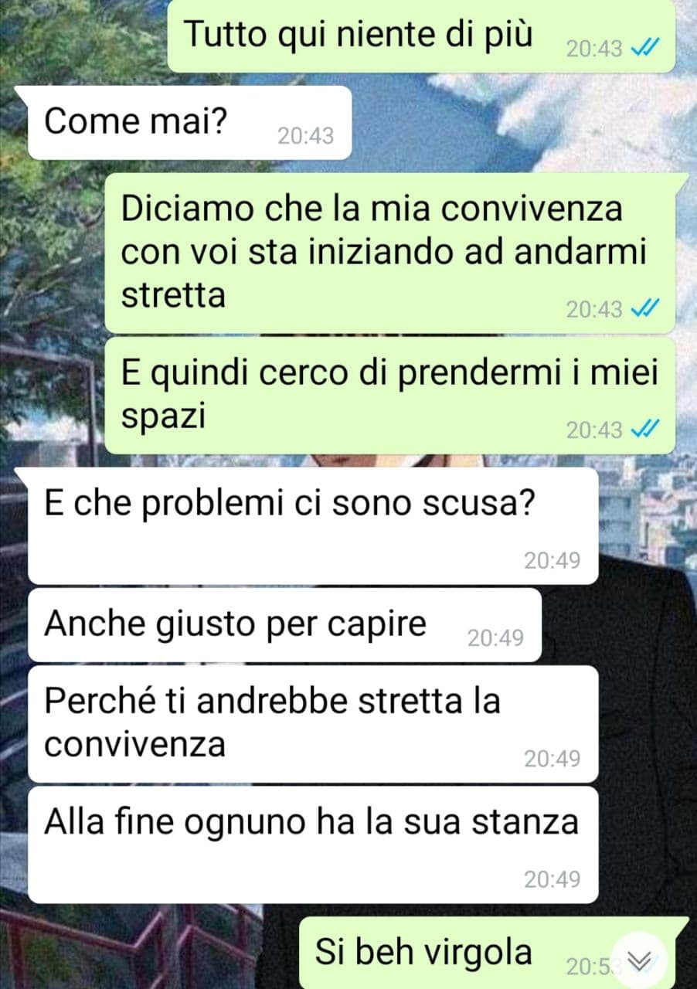Viewport: 697px width, 989px height.
Task: Tap the 20:43 timestamp beside 'Come mai?'
Action: coord(306,136)
